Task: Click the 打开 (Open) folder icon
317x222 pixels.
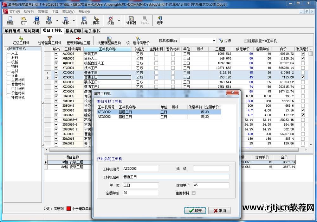Action: click(24, 21)
